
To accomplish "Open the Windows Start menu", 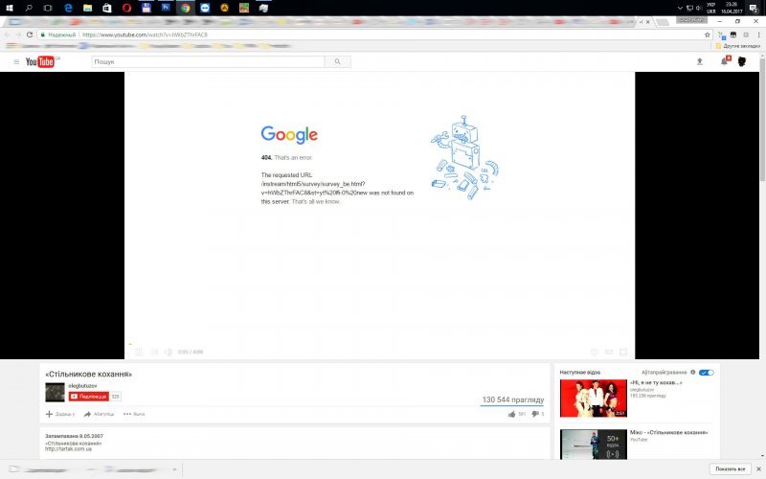I will [10, 8].
